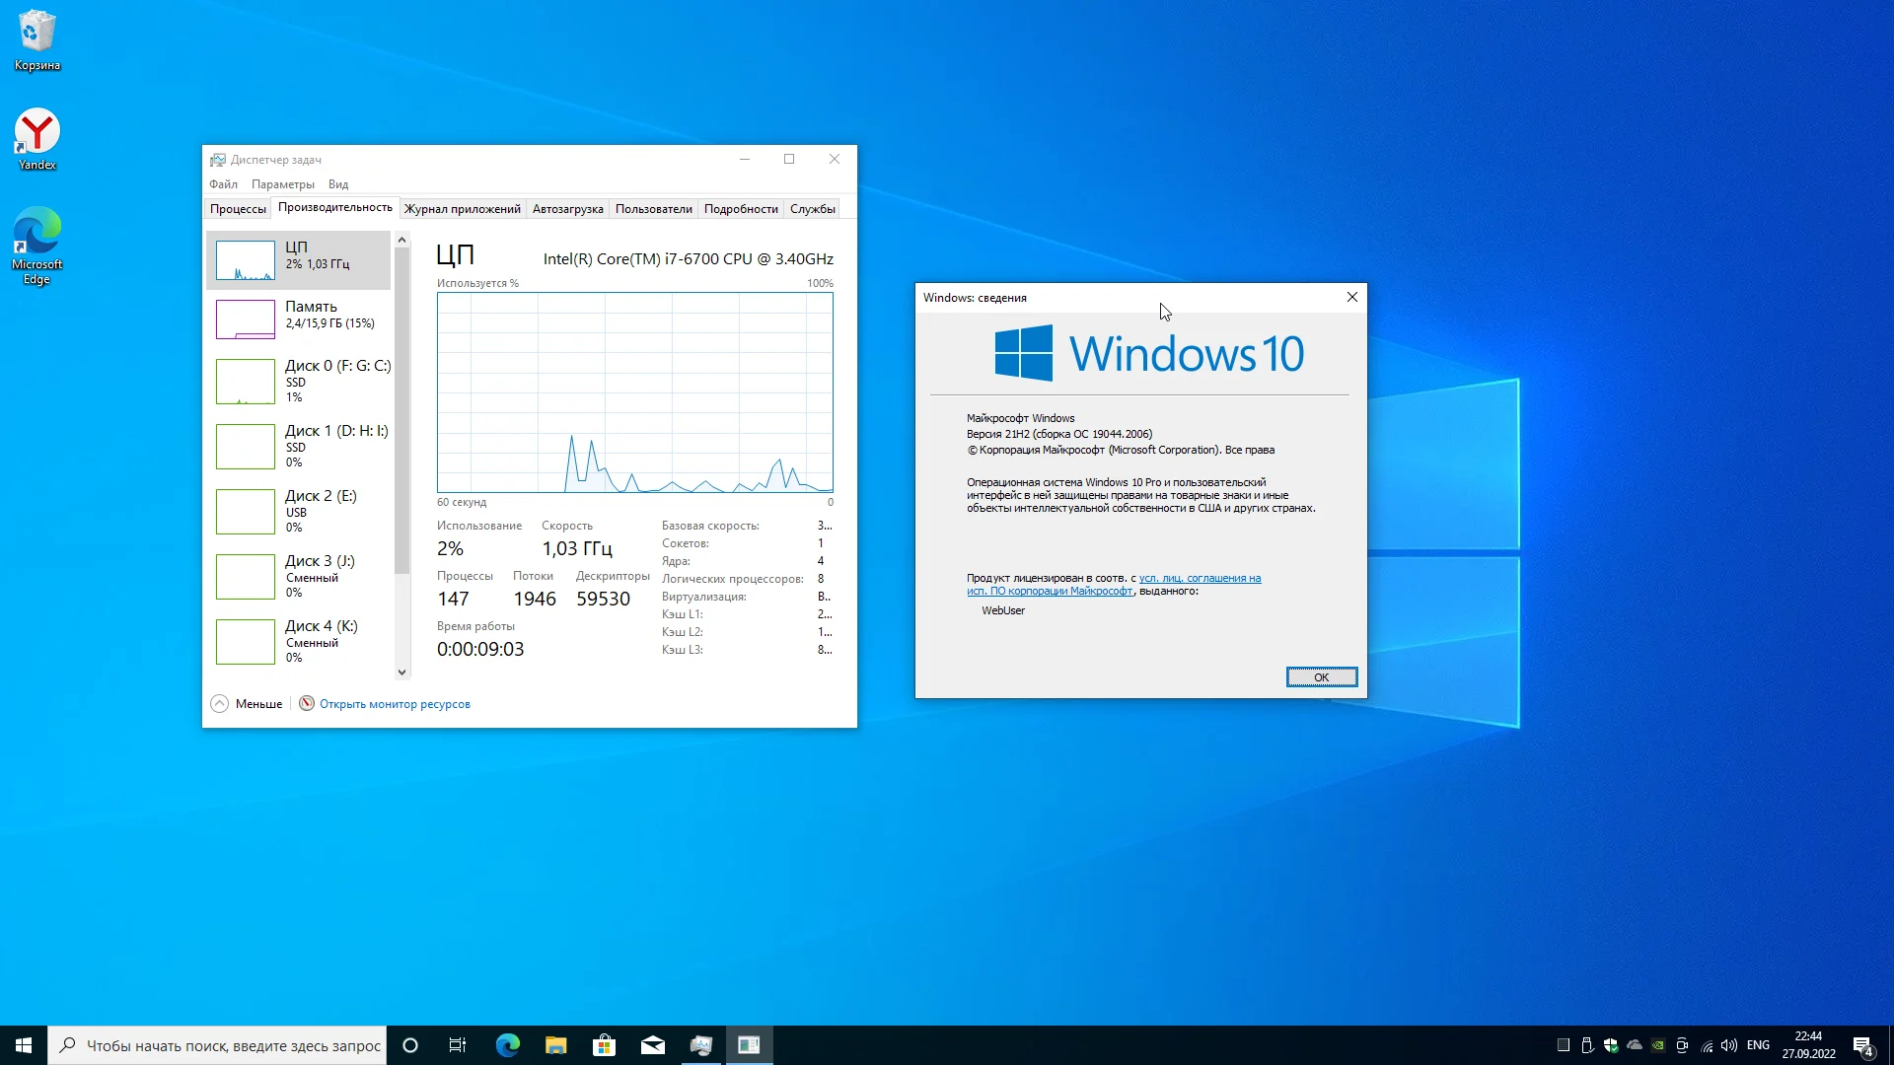Open the Параметры menu
This screenshot has width=1894, height=1065.
click(282, 184)
